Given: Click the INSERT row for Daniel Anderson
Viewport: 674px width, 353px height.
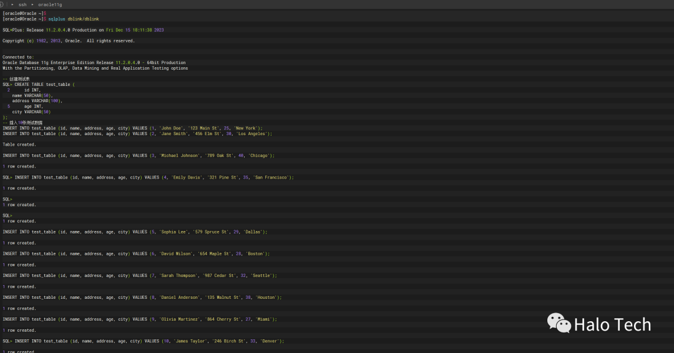Looking at the screenshot, I should point(142,298).
